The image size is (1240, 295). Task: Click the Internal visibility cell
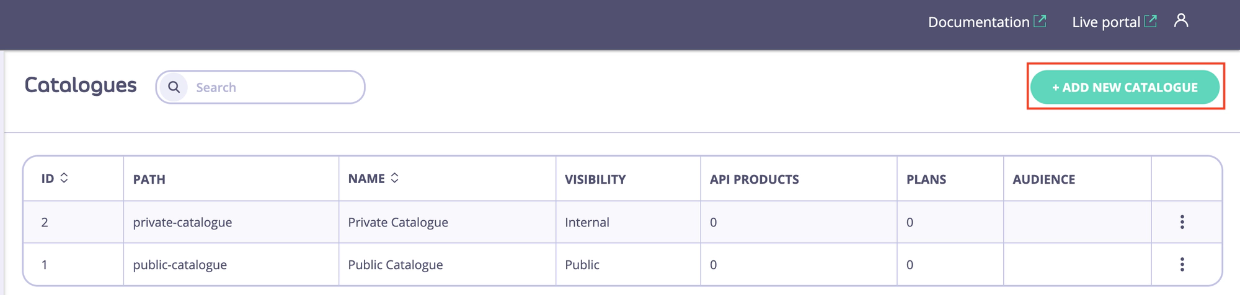point(587,223)
